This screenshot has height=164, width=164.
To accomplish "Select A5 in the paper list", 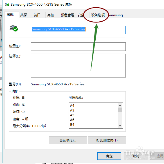I will 72,115.
